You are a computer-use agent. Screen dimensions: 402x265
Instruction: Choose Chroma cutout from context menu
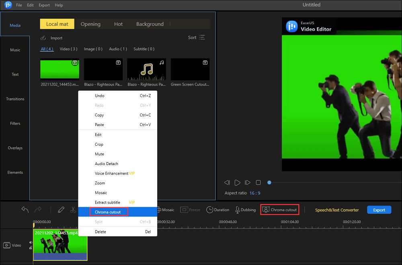tap(108, 212)
